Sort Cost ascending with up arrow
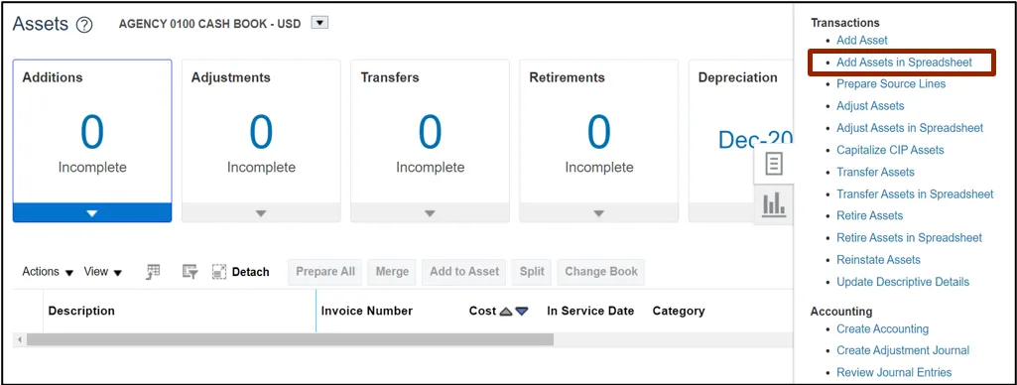Image resolution: width=1017 pixels, height=385 pixels. 507,312
